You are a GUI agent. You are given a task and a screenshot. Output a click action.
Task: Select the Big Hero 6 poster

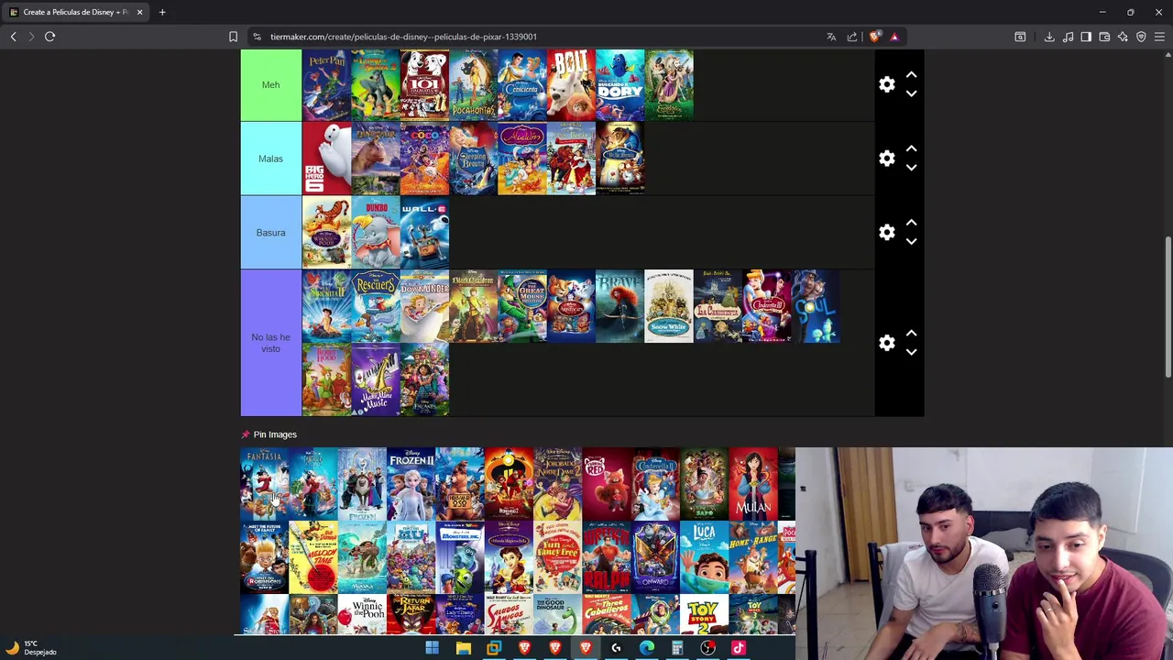coord(326,159)
